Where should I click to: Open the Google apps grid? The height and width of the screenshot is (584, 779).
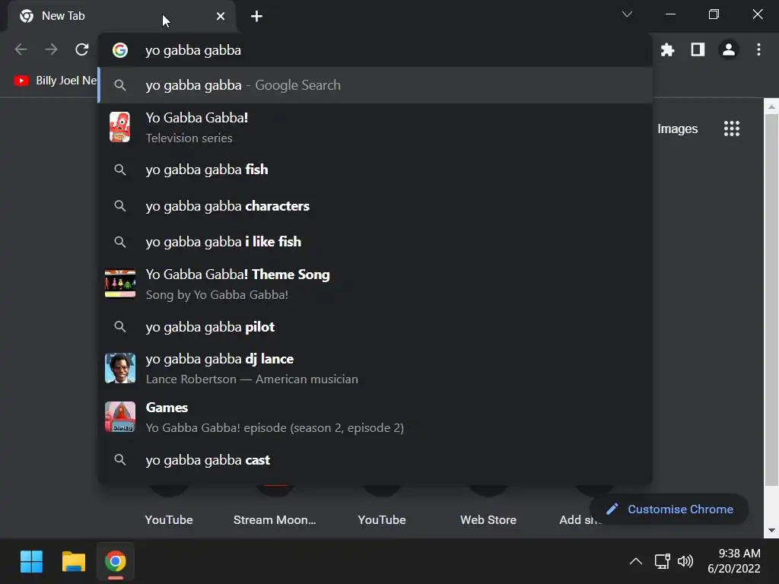tap(731, 129)
